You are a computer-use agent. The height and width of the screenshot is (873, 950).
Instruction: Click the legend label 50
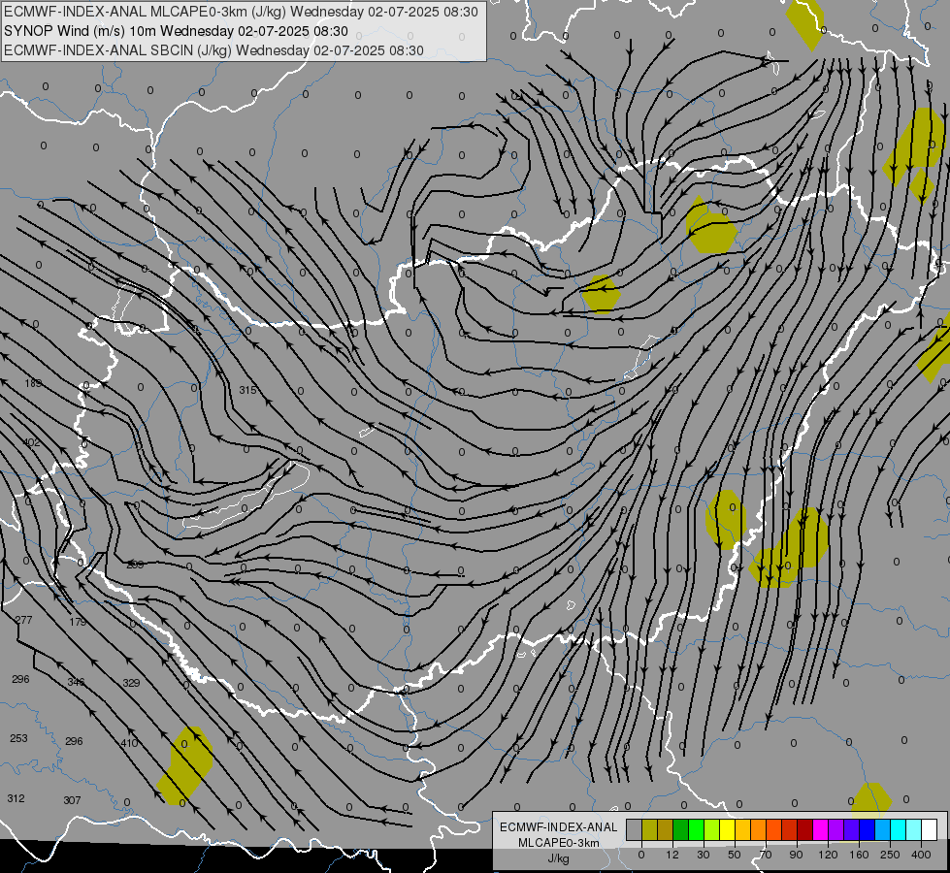coord(735,855)
